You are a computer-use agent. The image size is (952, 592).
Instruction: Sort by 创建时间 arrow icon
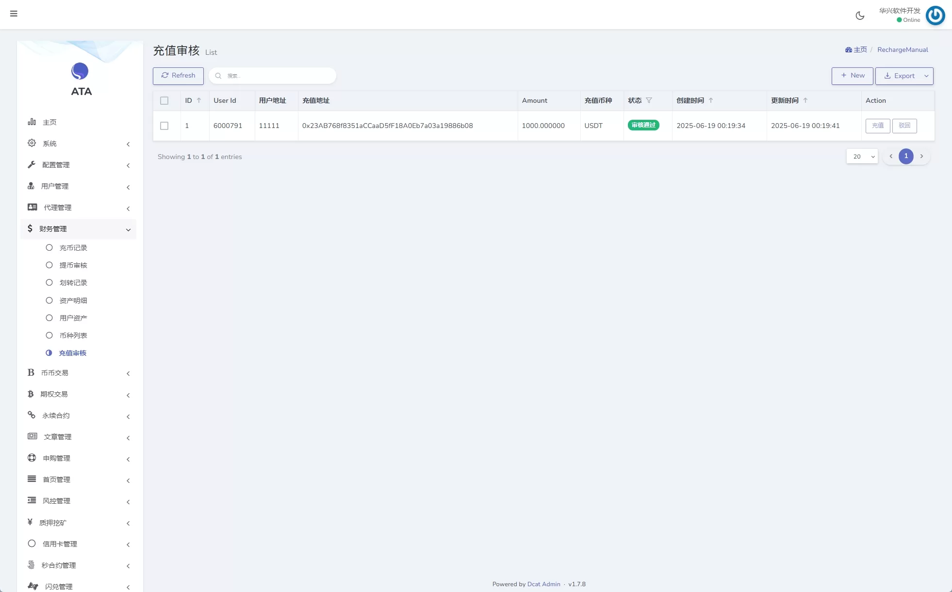(711, 100)
